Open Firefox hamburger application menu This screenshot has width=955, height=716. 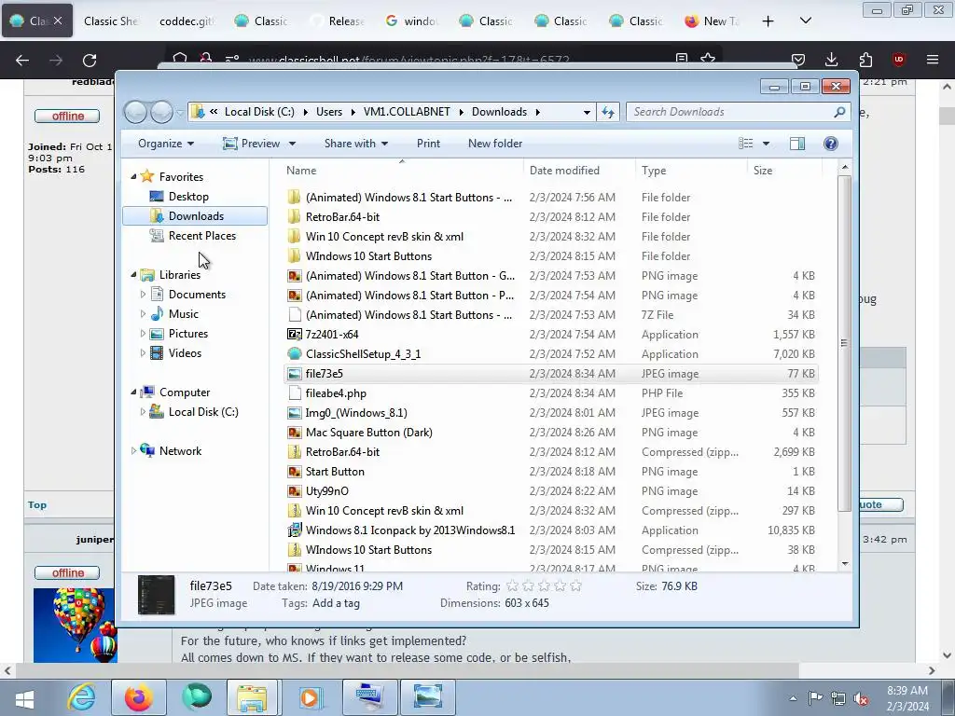pos(933,60)
